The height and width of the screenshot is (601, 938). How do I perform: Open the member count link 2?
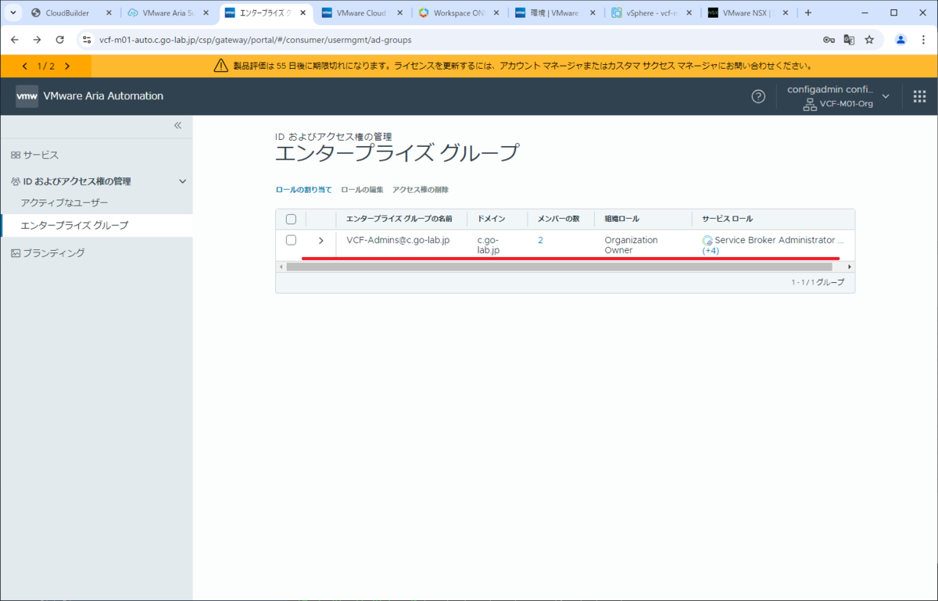pos(540,240)
